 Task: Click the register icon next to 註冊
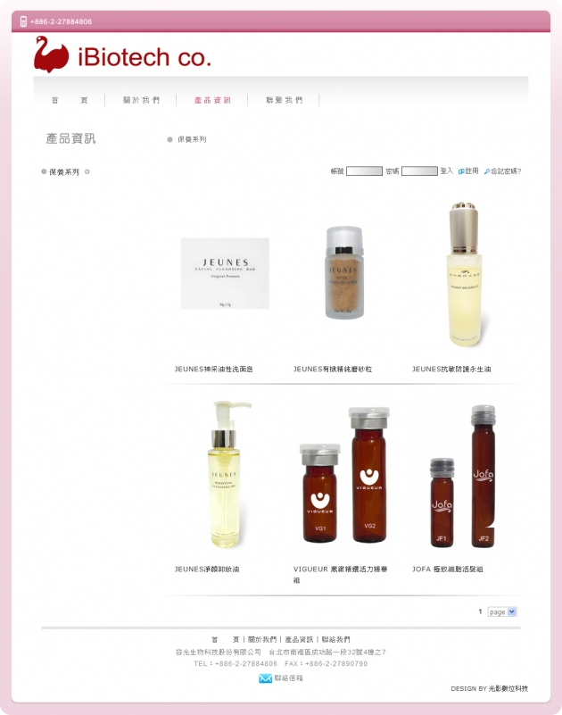pos(461,171)
